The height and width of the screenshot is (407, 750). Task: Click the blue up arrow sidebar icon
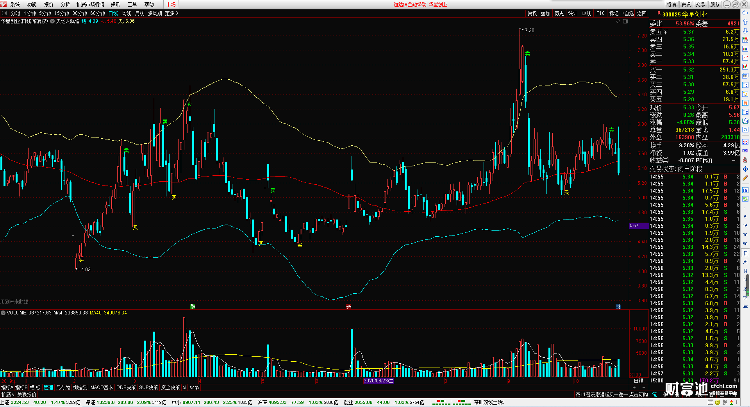point(745,22)
